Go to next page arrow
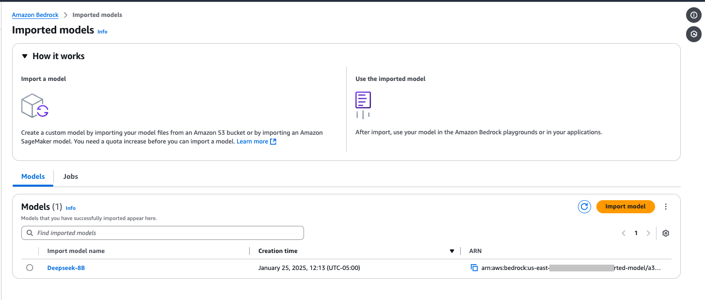This screenshot has height=300, width=705. (648, 233)
